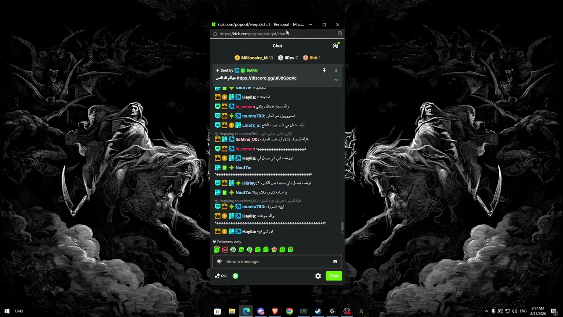Switch ENG input language
Viewport: 563px width, 317px height.
click(x=523, y=311)
